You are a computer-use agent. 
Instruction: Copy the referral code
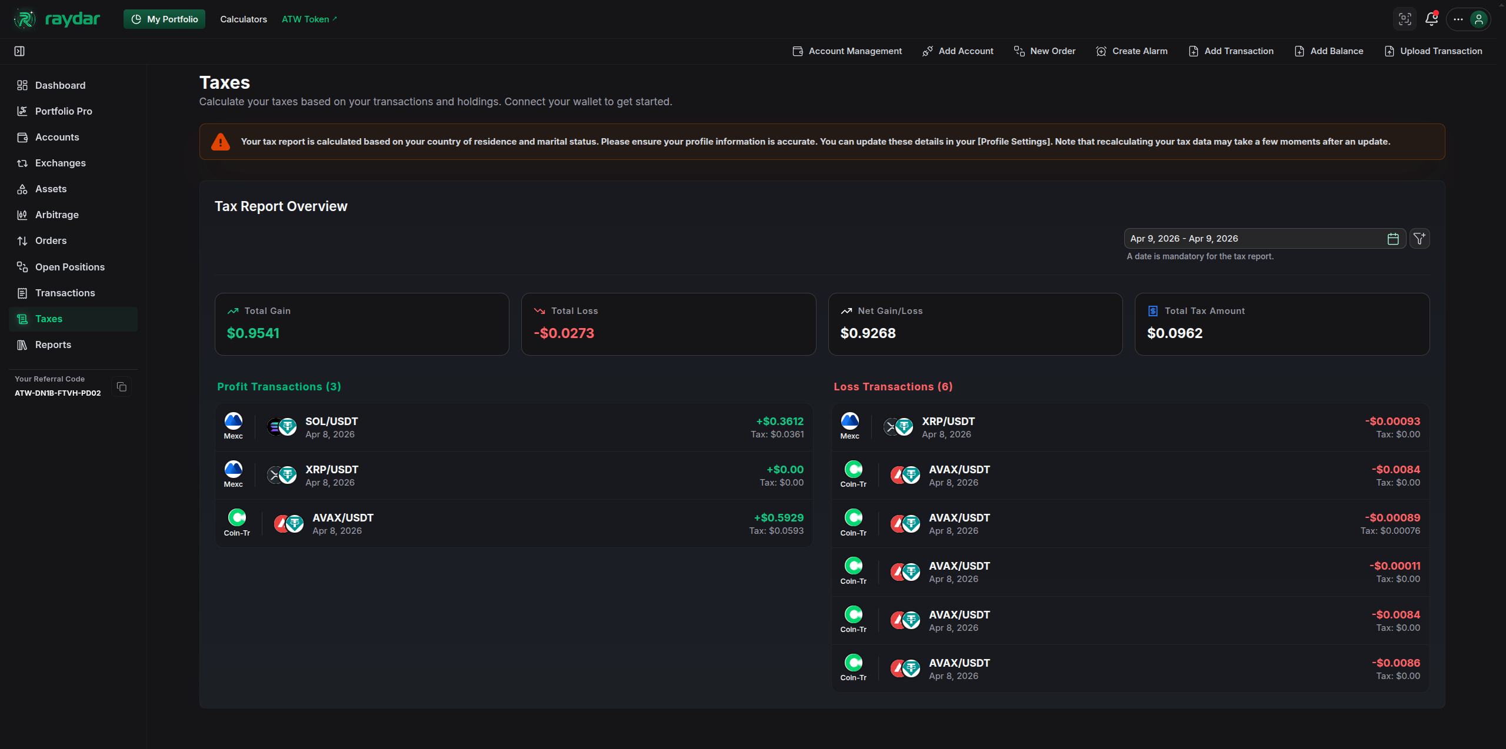tap(122, 387)
